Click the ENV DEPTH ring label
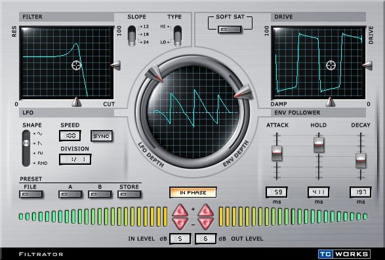The width and height of the screenshot is (385, 260). click(x=235, y=154)
